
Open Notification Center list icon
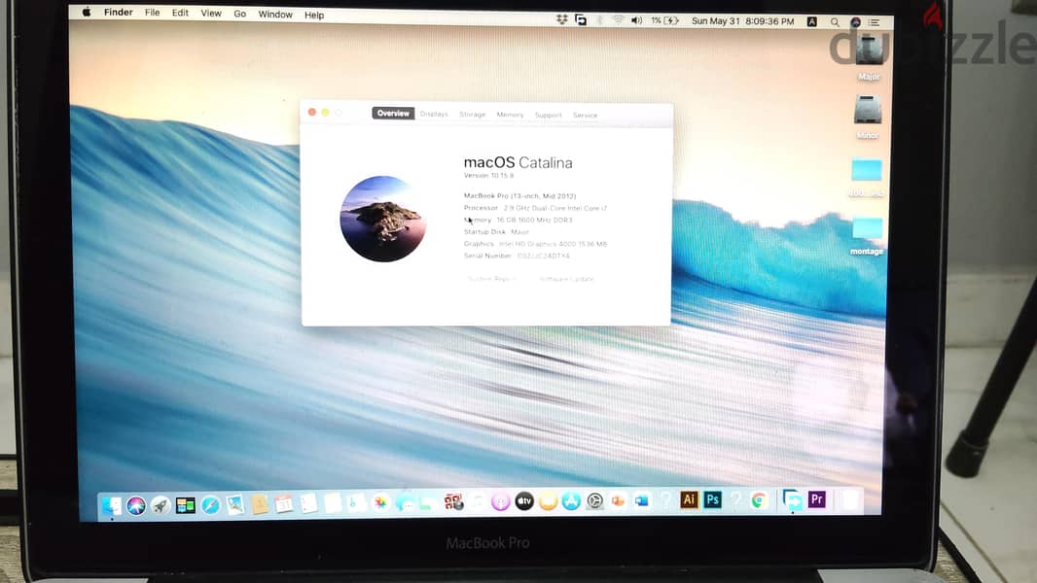[874, 22]
